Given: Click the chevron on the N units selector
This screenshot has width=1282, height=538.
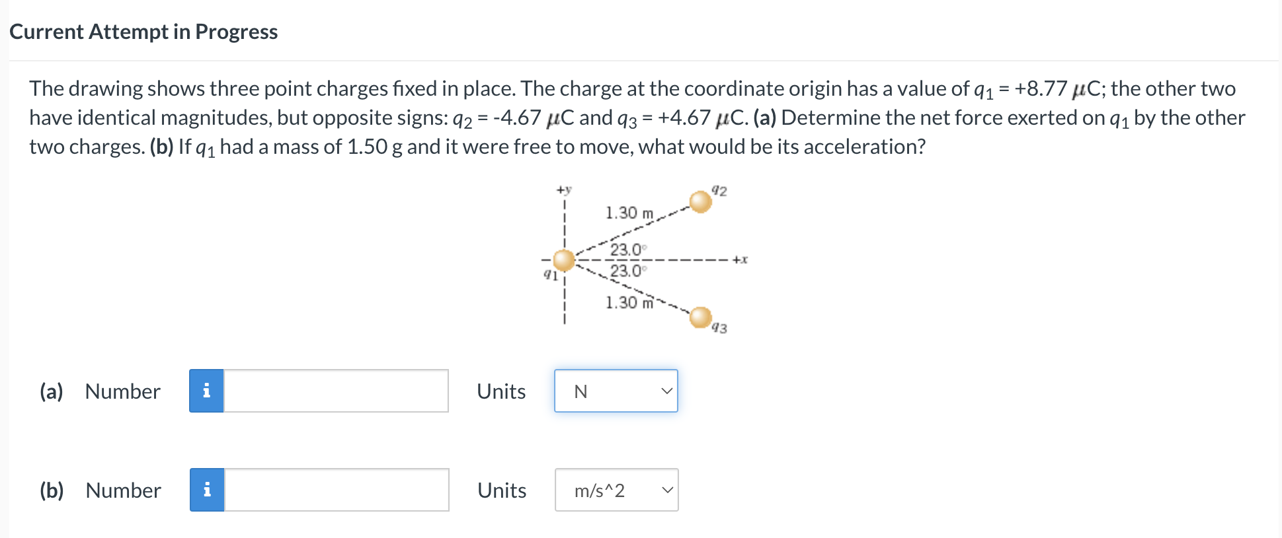Looking at the screenshot, I should pyautogui.click(x=666, y=391).
